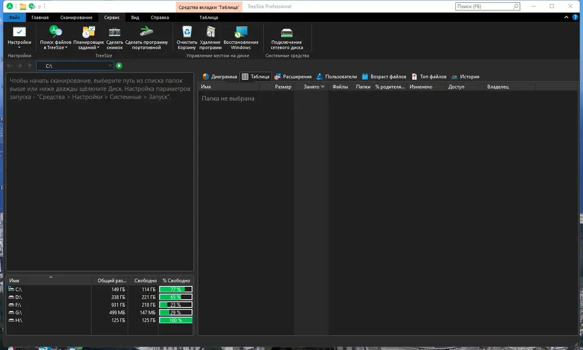The width and height of the screenshot is (583, 350).
Task: Open the Сканирование ribbon tab
Action: click(x=76, y=17)
